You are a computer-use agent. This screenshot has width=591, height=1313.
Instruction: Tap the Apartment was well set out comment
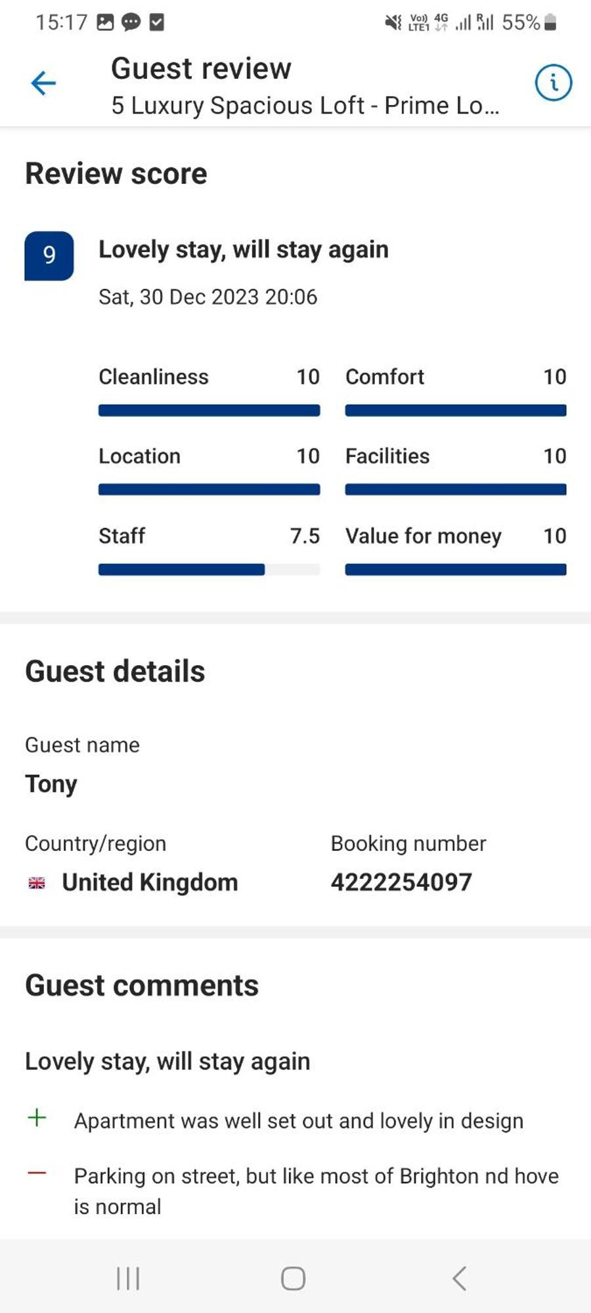pyautogui.click(x=299, y=1121)
